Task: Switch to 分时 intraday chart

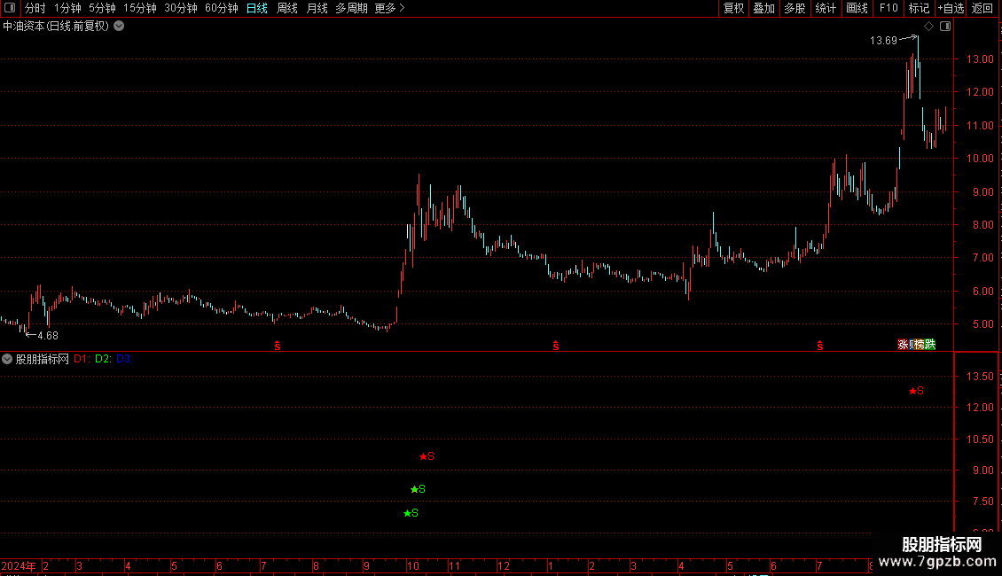Action: pyautogui.click(x=35, y=8)
